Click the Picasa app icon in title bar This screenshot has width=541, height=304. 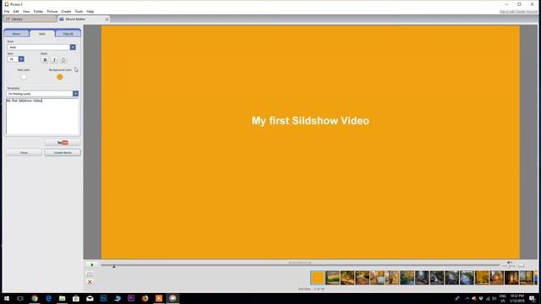click(7, 4)
